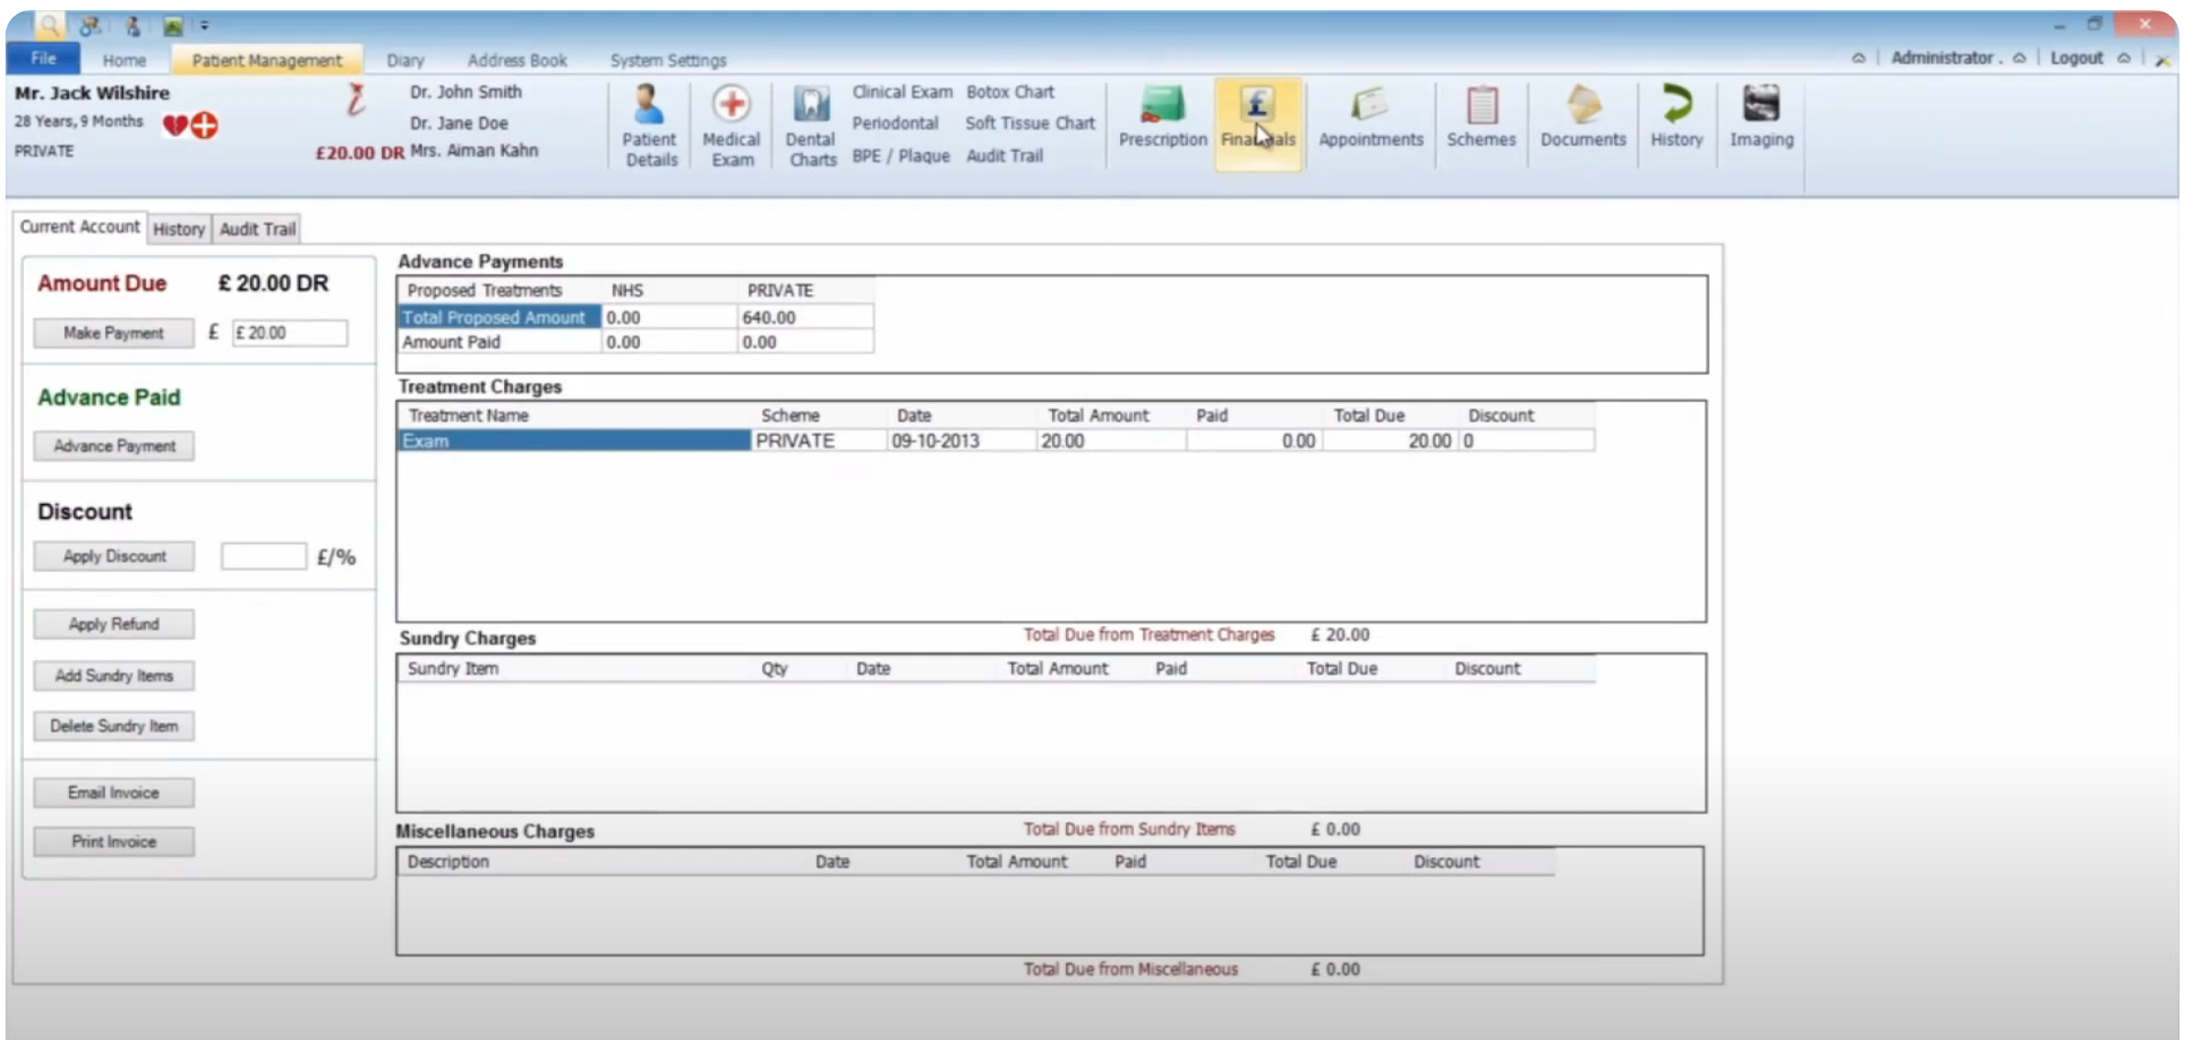Open the Schemes clipboard ribbon button
Image resolution: width=2197 pixels, height=1040 pixels.
pos(1481,117)
